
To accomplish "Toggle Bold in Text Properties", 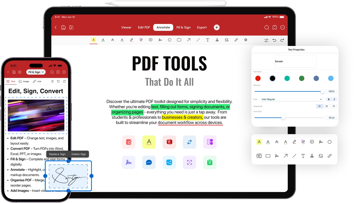I will pyautogui.click(x=328, y=99).
